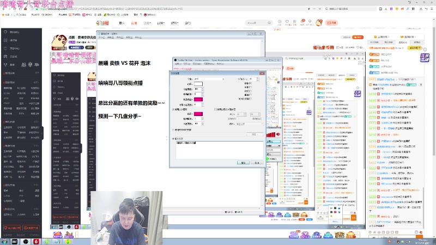Click the speaker mute icon in the OBS main window
Image resolution: width=436 pixels, height=245 pixels.
[278, 134]
